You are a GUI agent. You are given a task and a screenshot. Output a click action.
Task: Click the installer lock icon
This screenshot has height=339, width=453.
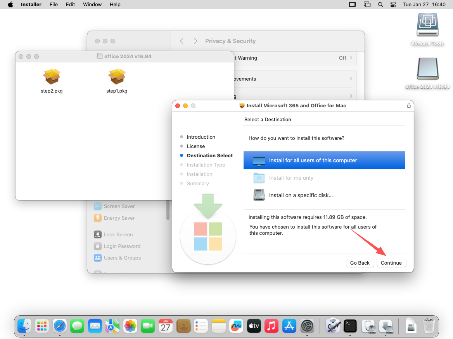[x=408, y=105]
